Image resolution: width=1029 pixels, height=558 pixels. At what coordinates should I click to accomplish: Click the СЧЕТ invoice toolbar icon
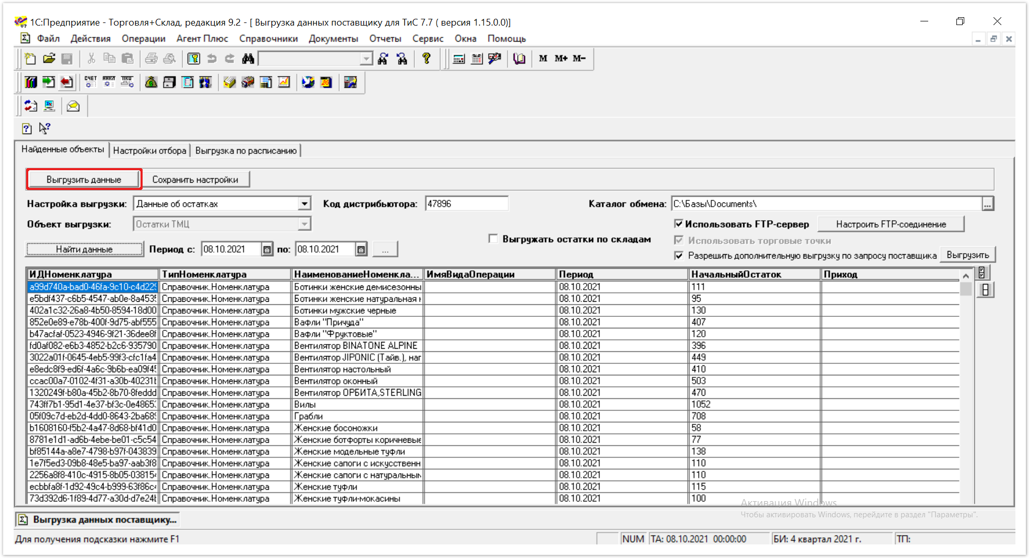pyautogui.click(x=90, y=82)
